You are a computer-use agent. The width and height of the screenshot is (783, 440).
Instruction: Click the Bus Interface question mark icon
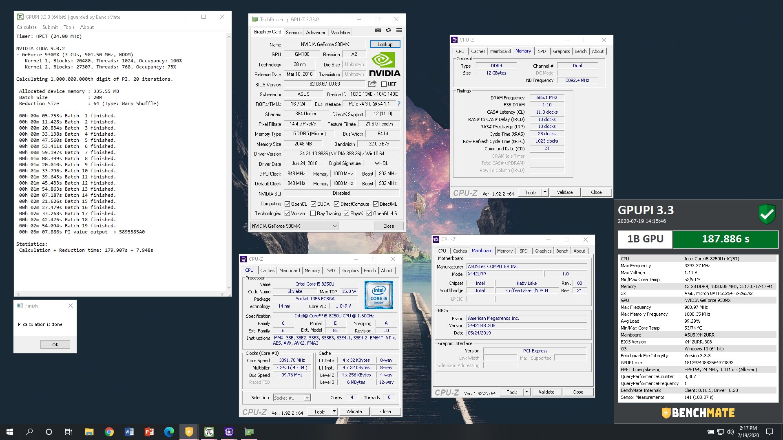coord(399,104)
